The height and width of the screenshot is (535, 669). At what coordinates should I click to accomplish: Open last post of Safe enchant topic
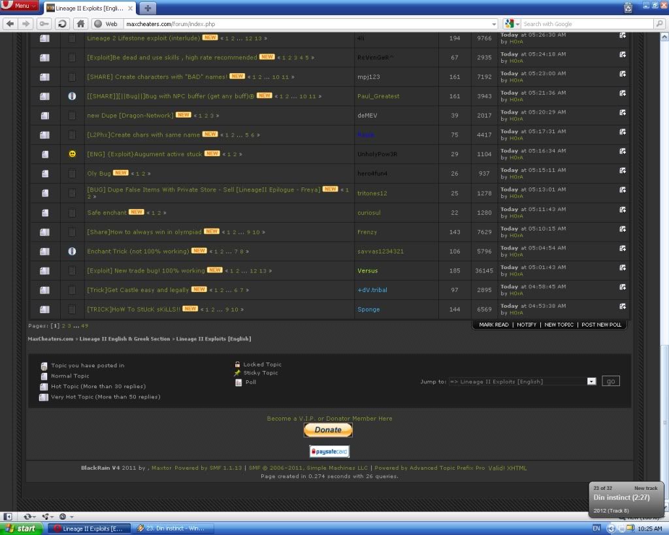[x=623, y=210]
